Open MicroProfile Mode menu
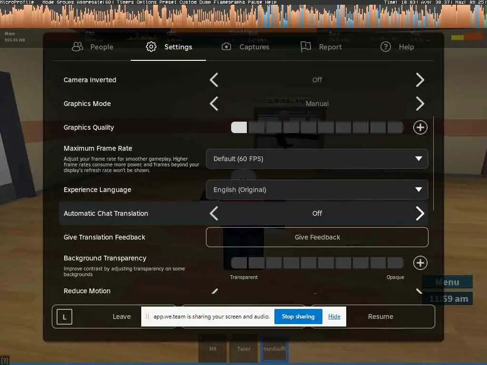The height and width of the screenshot is (365, 487). (48, 2)
